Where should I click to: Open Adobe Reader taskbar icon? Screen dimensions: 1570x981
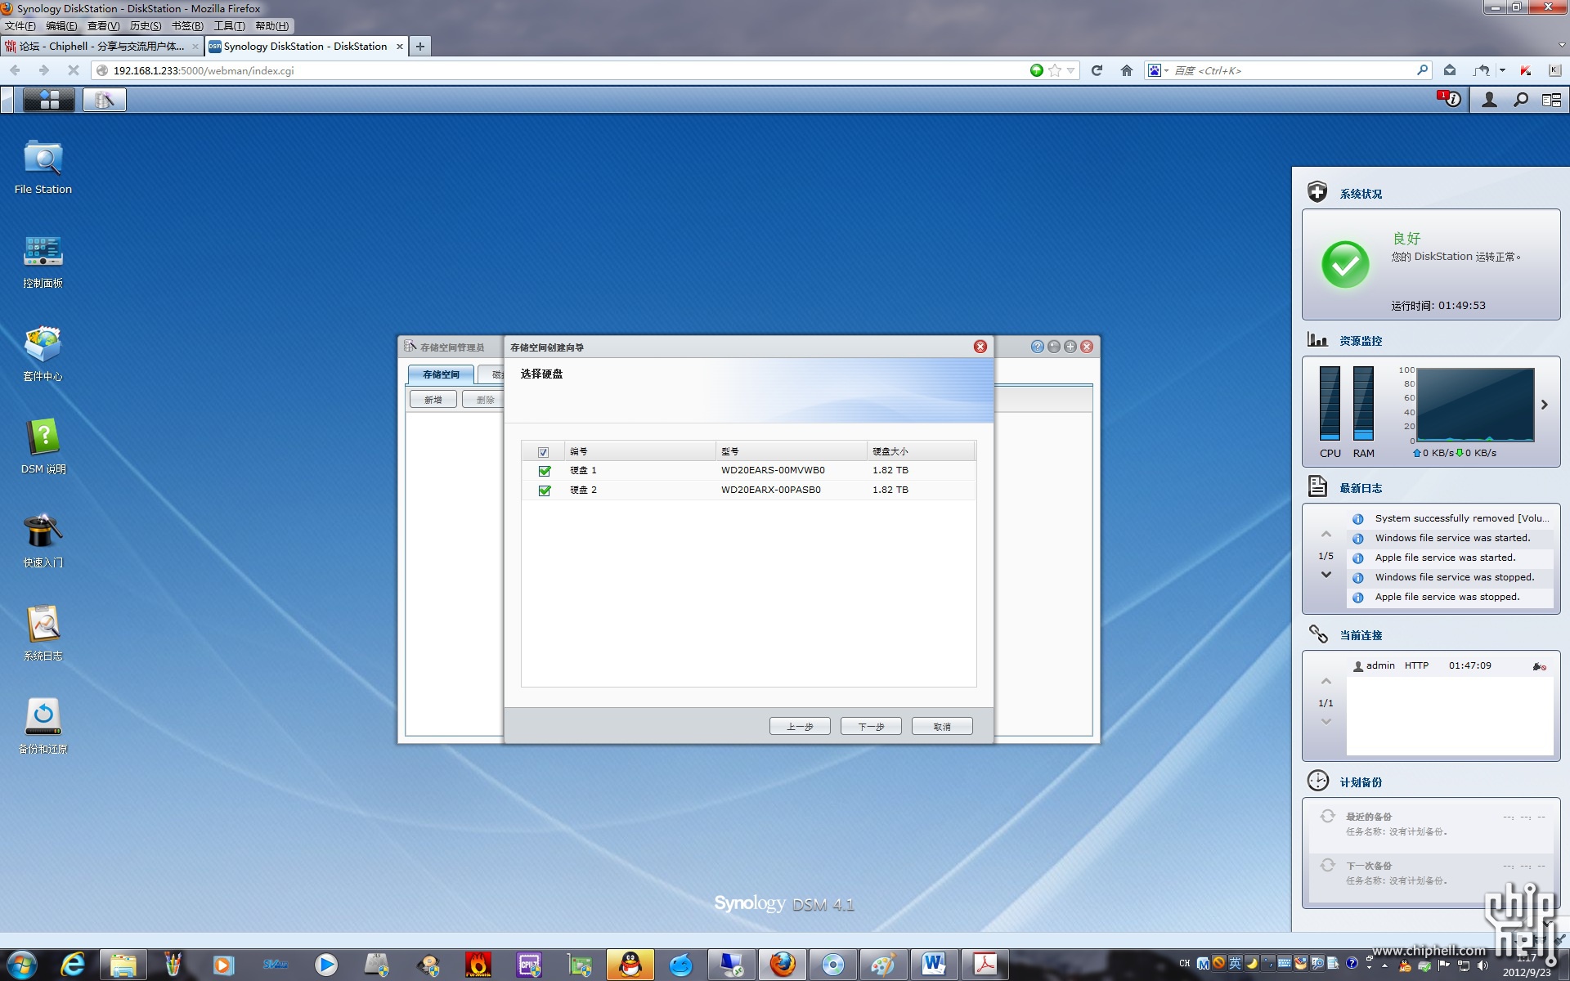pyautogui.click(x=985, y=965)
